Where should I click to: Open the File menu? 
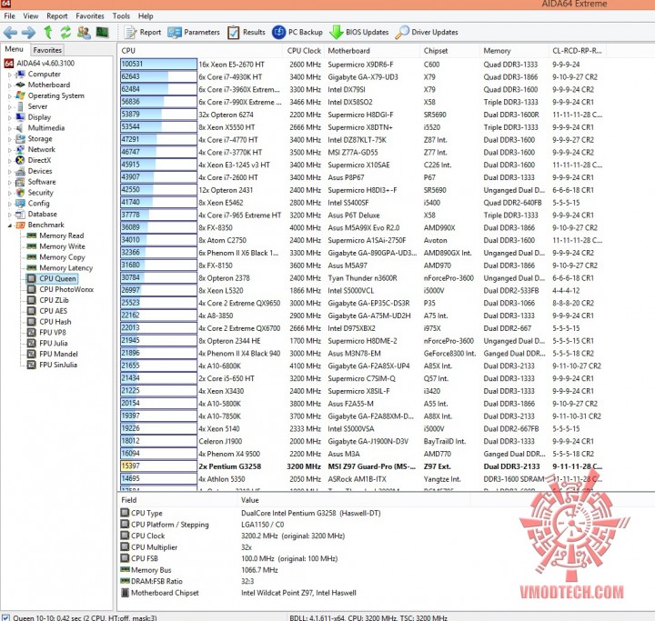(x=10, y=15)
